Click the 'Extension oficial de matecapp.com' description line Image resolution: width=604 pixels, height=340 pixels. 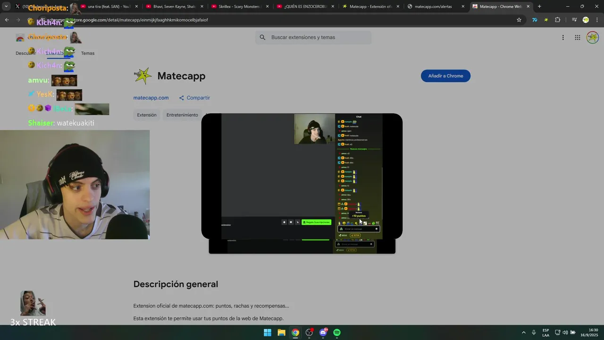[x=211, y=306]
